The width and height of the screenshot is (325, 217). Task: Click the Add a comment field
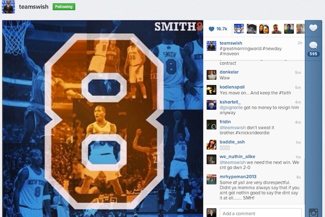(x=260, y=213)
